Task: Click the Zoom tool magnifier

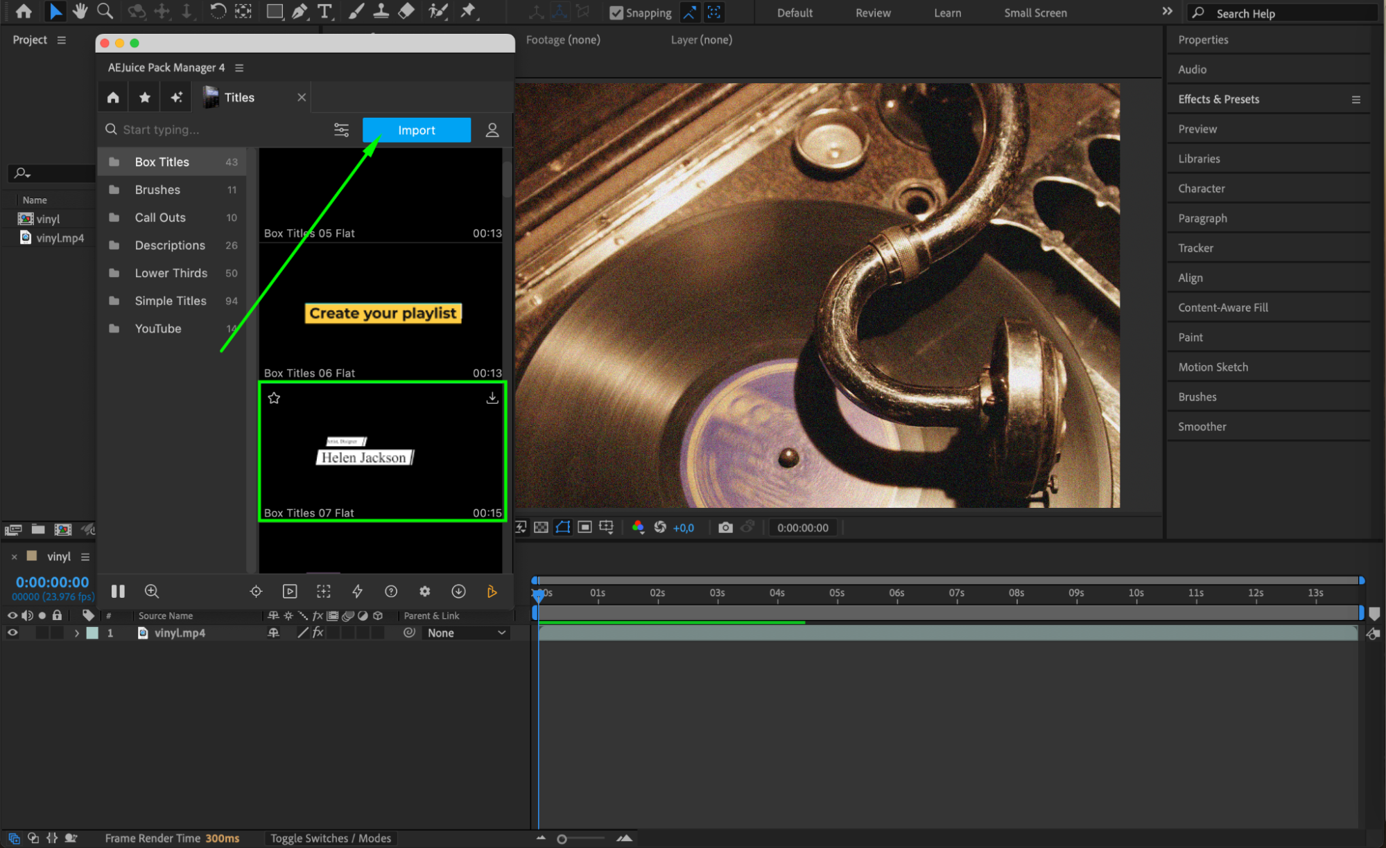Action: point(105,11)
